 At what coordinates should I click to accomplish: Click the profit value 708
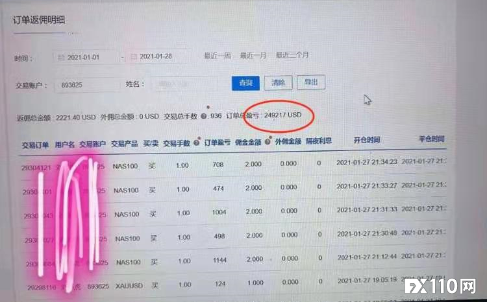pyautogui.click(x=218, y=165)
